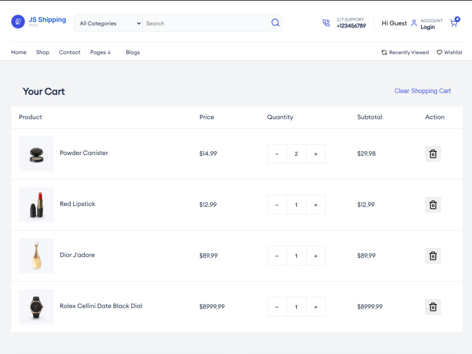Open the Blogs menu item
Image resolution: width=472 pixels, height=354 pixels.
[133, 52]
